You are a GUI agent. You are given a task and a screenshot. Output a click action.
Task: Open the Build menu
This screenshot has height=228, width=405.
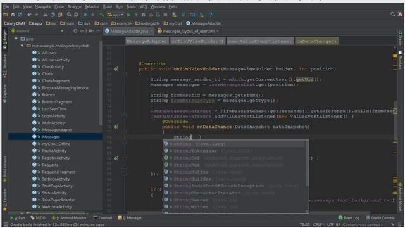(108, 7)
